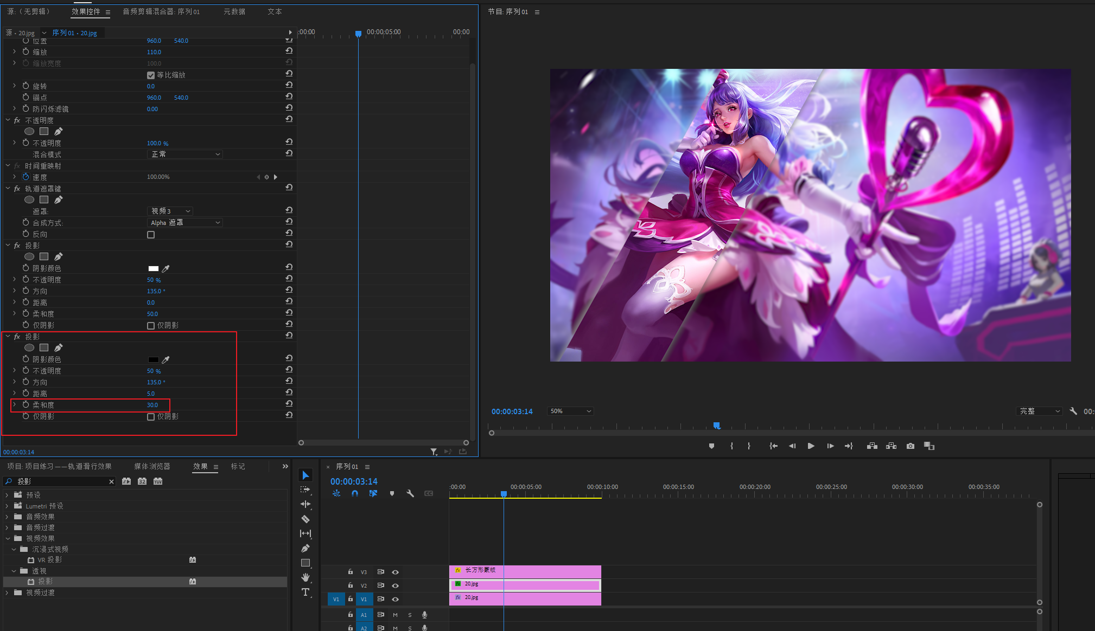Image resolution: width=1095 pixels, height=631 pixels.
Task: Click the shadow color eyedropper icon
Action: 166,359
